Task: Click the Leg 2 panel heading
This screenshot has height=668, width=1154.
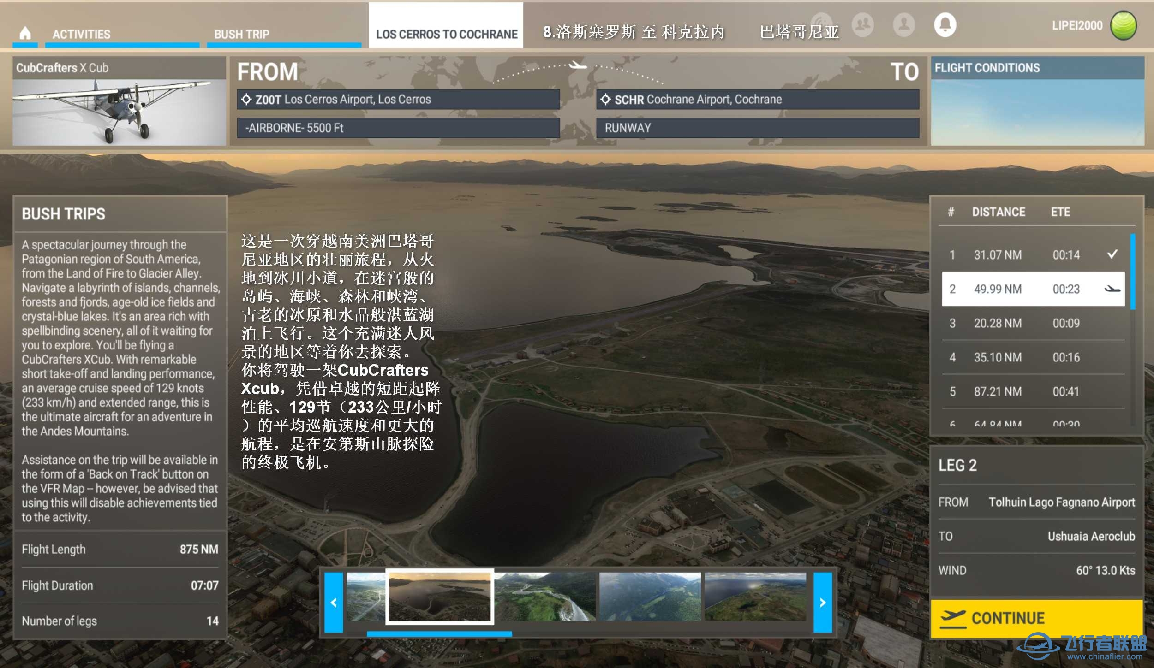Action: [x=957, y=465]
